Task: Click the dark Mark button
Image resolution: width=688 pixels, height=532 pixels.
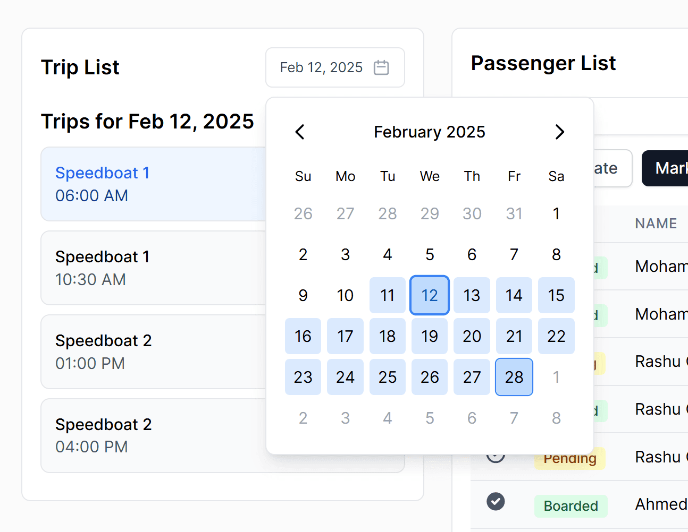Action: tap(667, 168)
